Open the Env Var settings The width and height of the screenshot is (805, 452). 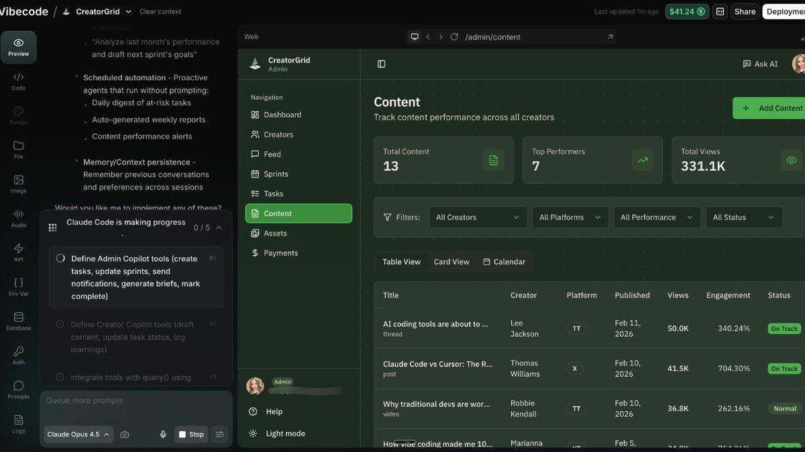[x=18, y=287]
